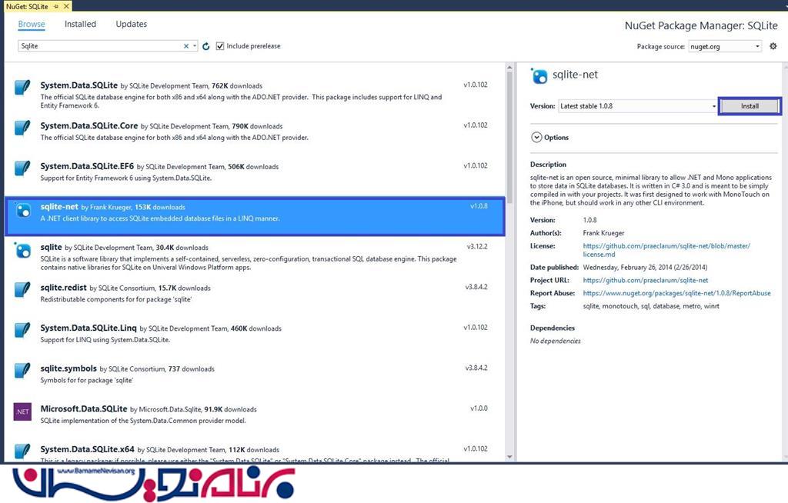
Task: Click the refresh icon beside search box
Action: pyautogui.click(x=206, y=46)
